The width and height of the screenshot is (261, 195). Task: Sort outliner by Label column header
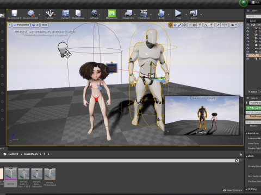coord(253,21)
